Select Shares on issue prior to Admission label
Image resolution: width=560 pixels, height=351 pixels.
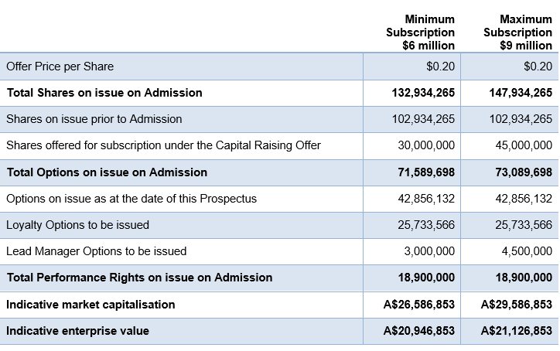[x=94, y=119]
